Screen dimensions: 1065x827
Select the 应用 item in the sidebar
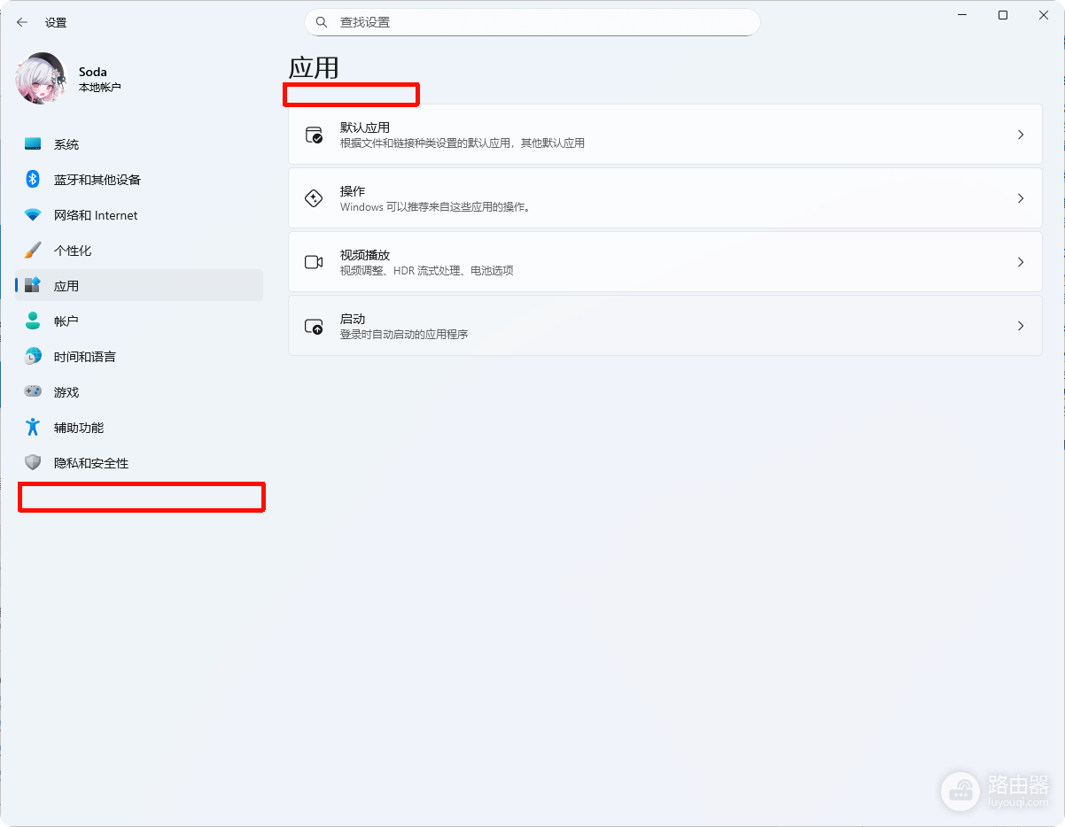coord(139,285)
